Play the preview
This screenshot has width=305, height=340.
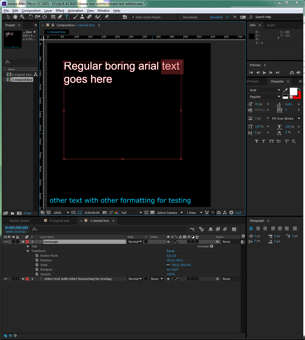pos(264,72)
